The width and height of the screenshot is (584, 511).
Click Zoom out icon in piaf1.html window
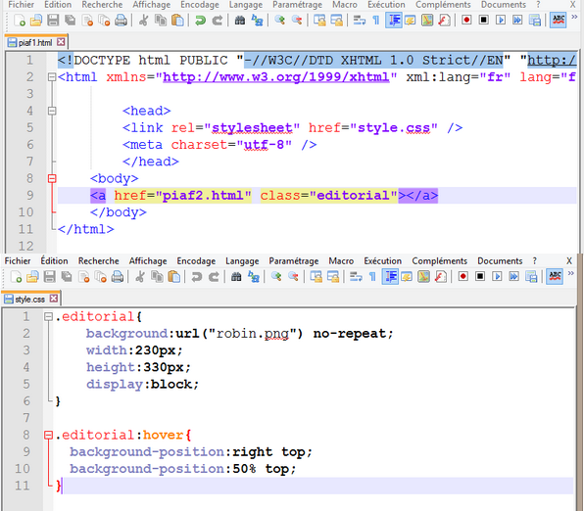(297, 21)
